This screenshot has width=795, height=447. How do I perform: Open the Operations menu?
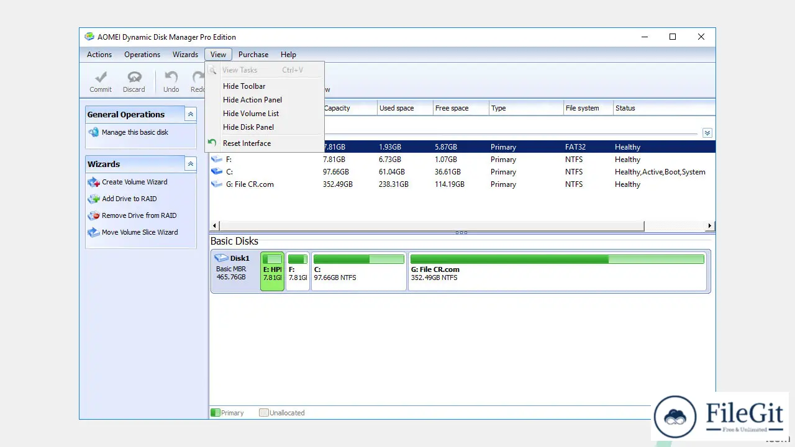(142, 55)
